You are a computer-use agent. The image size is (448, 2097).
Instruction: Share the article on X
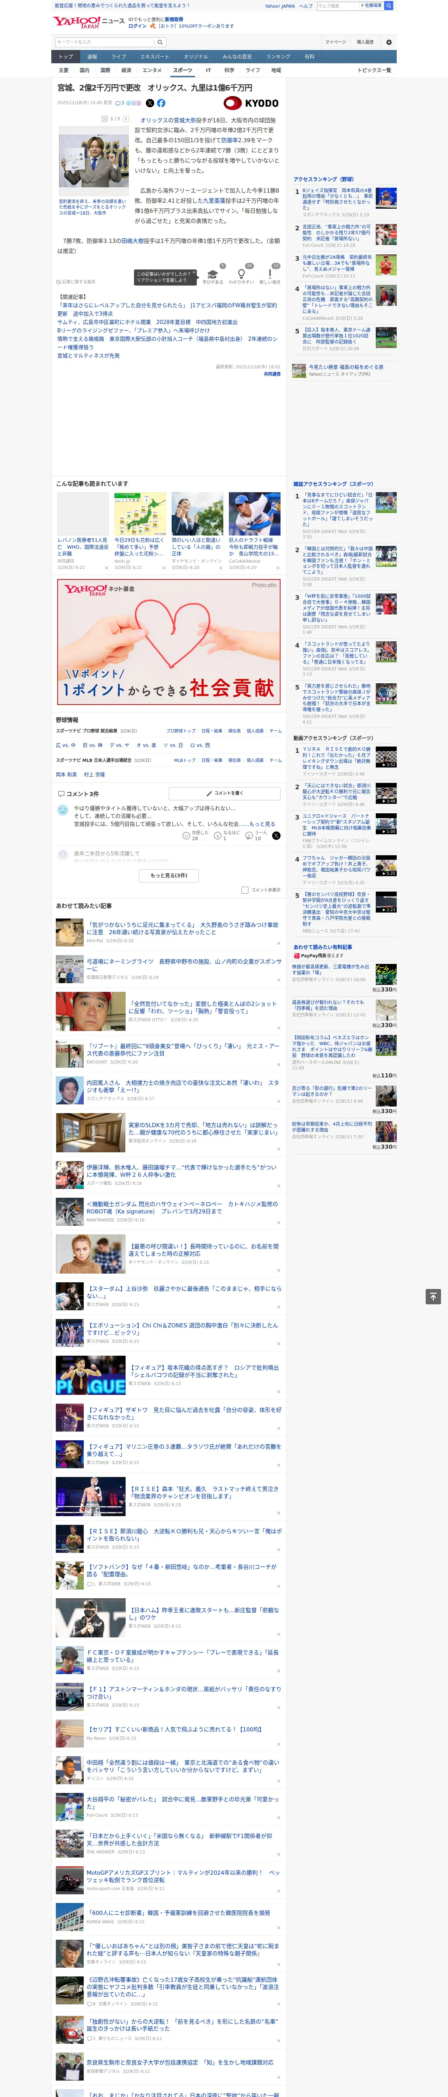point(150,103)
